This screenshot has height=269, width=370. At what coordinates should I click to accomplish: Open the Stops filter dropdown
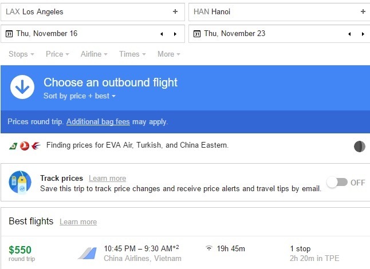[x=21, y=54]
